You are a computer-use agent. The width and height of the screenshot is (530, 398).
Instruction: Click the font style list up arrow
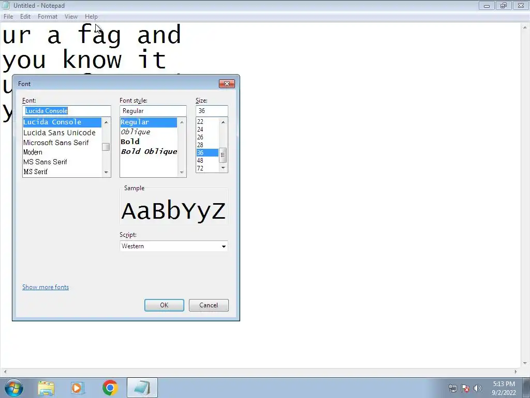(x=182, y=122)
